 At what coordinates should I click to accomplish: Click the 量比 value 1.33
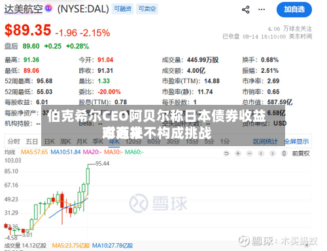pos(103,81)
